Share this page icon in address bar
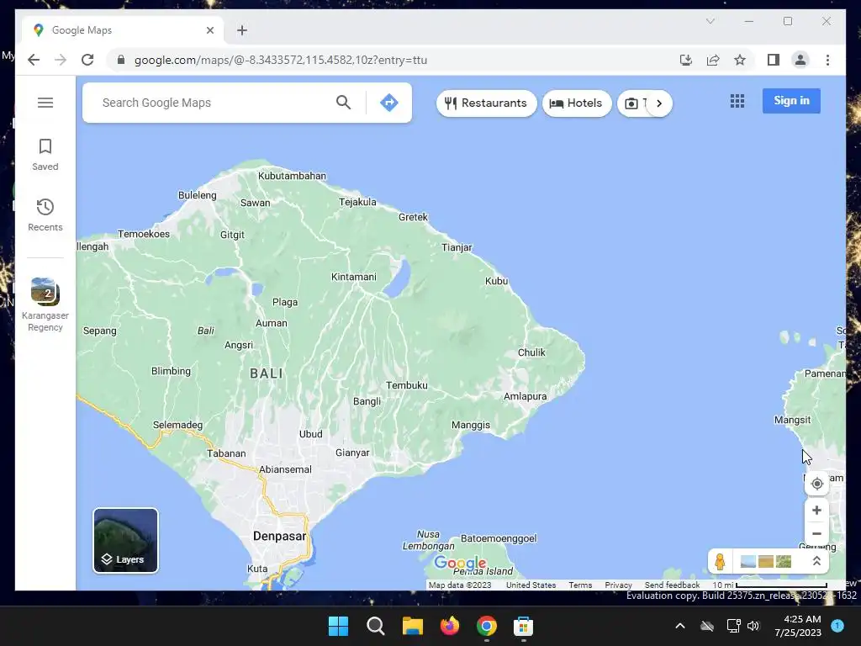The image size is (861, 646). 713,60
